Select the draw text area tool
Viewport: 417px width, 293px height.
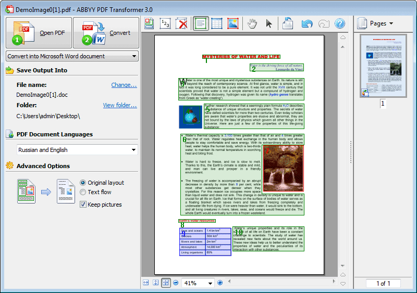[201, 23]
